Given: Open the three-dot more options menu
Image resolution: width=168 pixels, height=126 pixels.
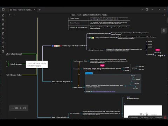Looking at the screenshot, I should pos(164,15).
